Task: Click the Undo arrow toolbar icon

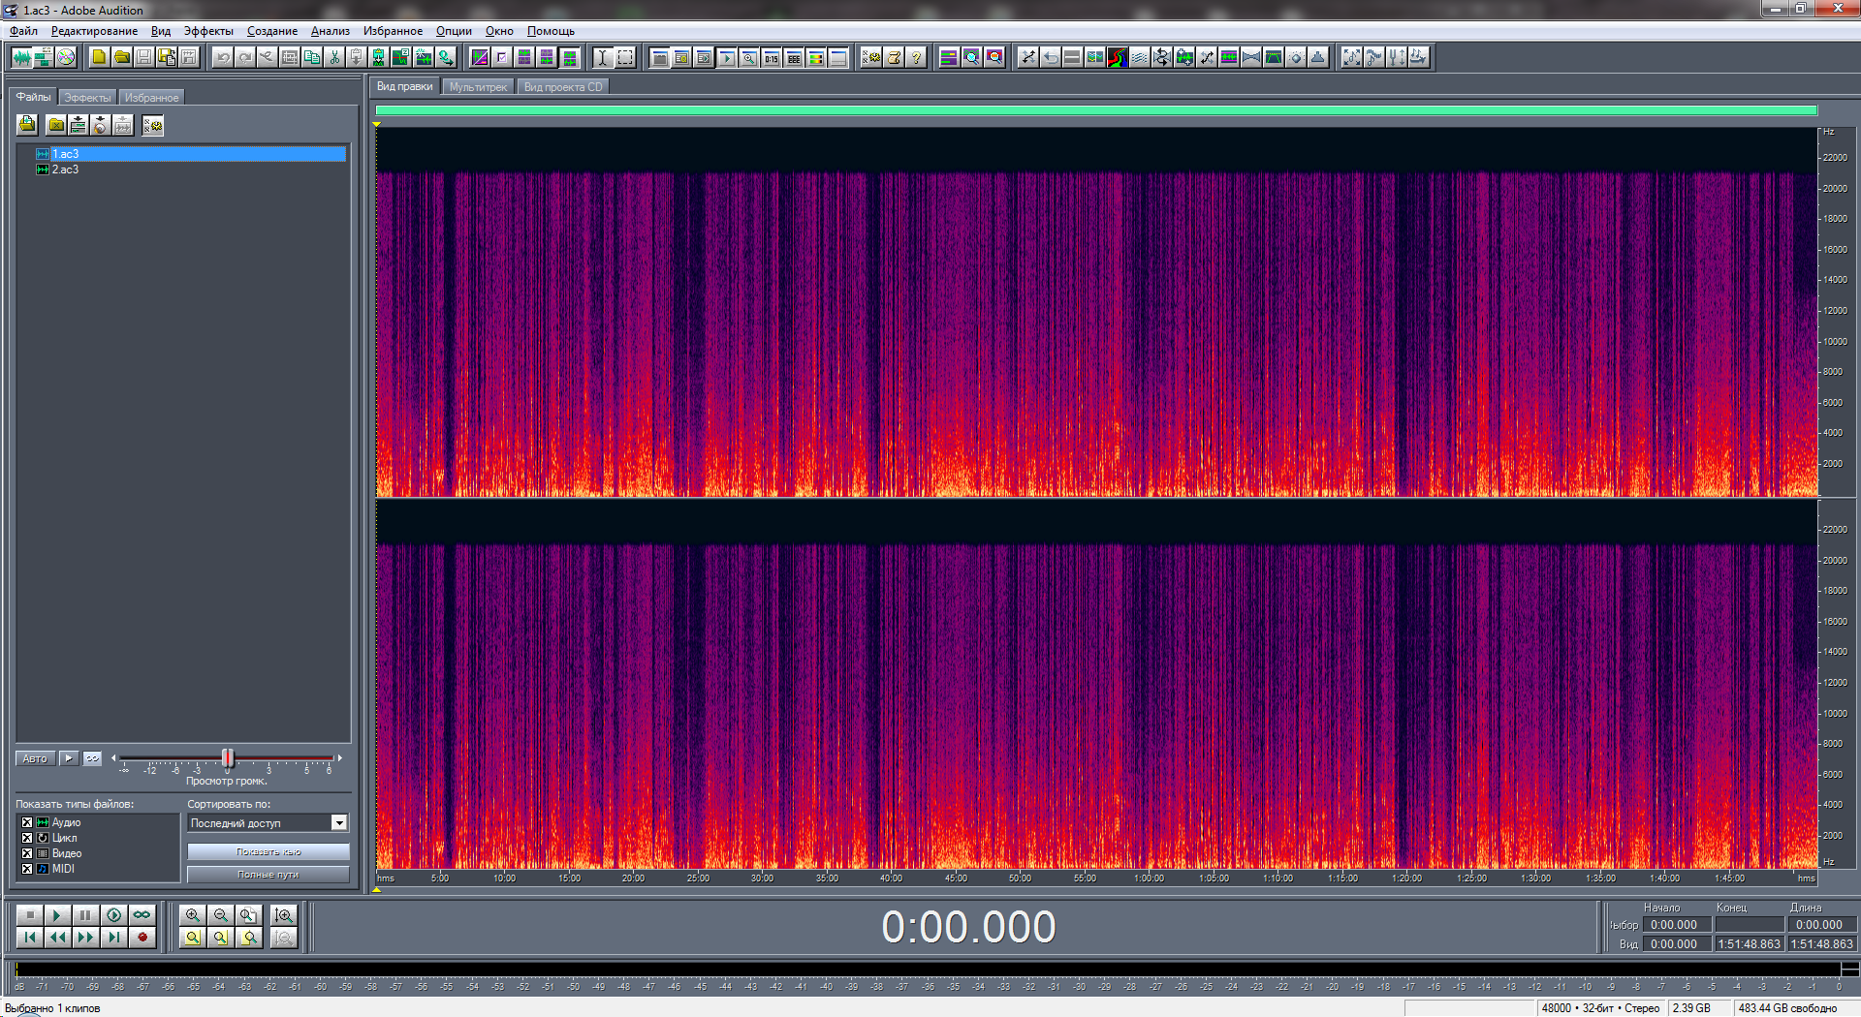Action: 223,57
